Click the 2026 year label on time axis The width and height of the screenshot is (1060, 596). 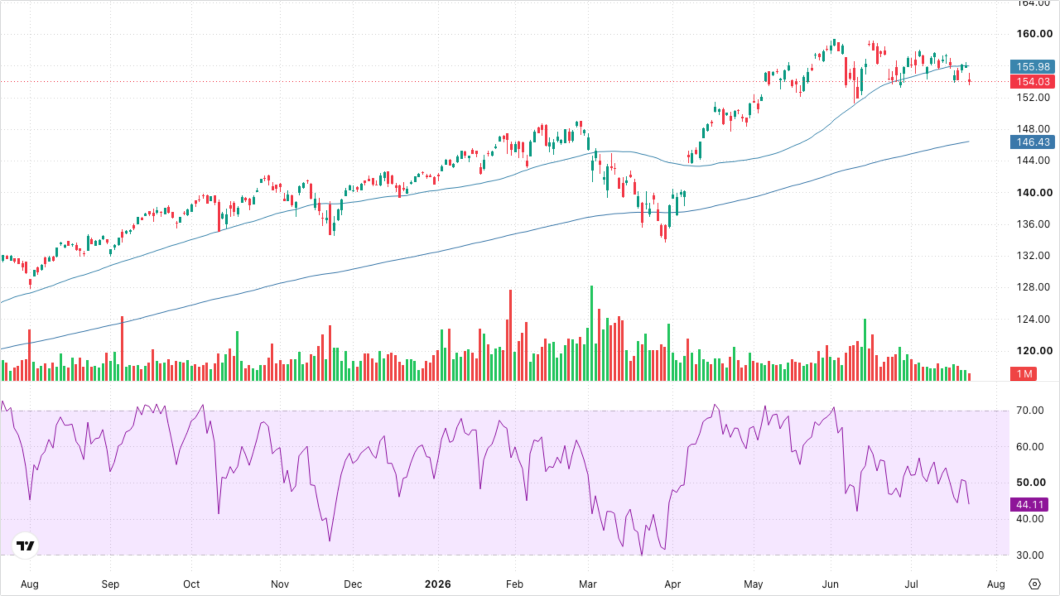438,584
